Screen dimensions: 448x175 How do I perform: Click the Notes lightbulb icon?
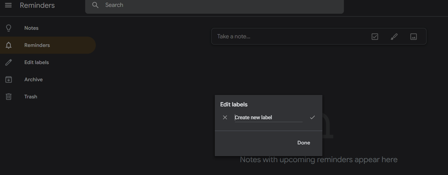(x=9, y=28)
